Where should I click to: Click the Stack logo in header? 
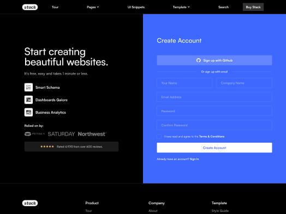point(30,7)
